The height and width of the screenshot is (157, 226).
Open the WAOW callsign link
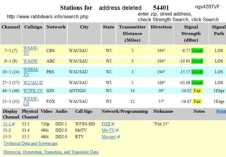click(x=30, y=61)
